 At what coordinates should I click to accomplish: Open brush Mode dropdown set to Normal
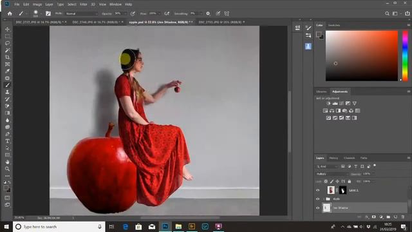click(81, 14)
